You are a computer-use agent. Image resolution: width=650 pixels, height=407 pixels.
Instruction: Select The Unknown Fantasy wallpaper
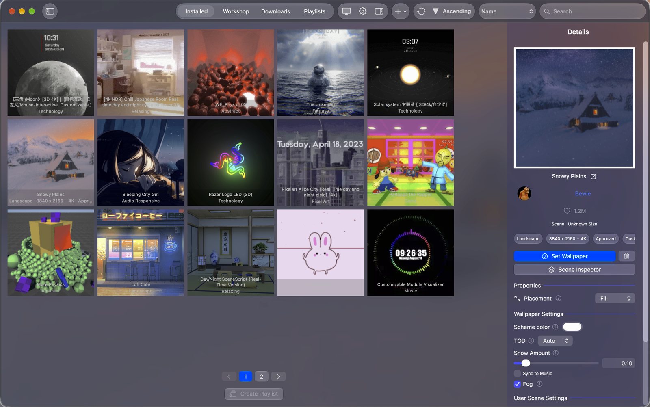pyautogui.click(x=321, y=73)
